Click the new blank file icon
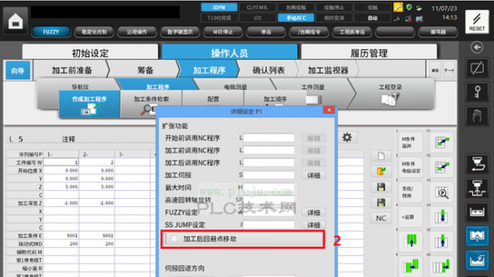494x277 pixels. [x=381, y=156]
